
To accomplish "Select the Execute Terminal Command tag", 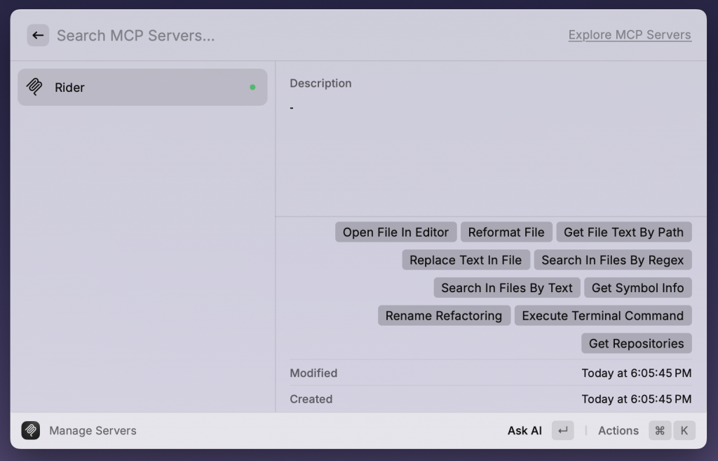I will (602, 316).
